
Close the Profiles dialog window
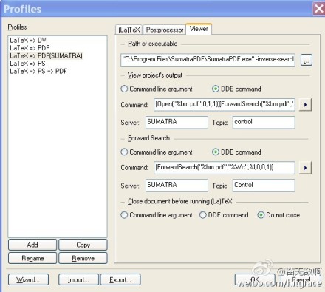point(319,9)
